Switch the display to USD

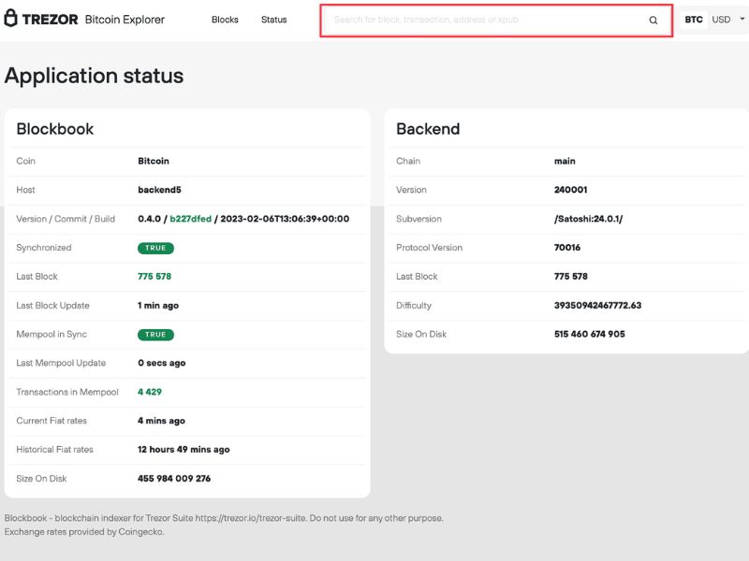pos(721,20)
